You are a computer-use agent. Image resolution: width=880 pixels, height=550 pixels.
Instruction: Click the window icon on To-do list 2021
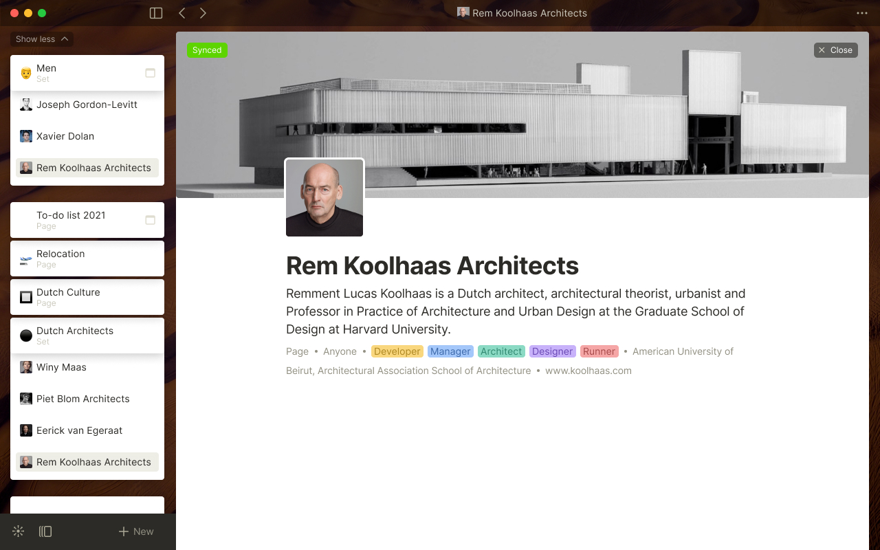tap(150, 220)
